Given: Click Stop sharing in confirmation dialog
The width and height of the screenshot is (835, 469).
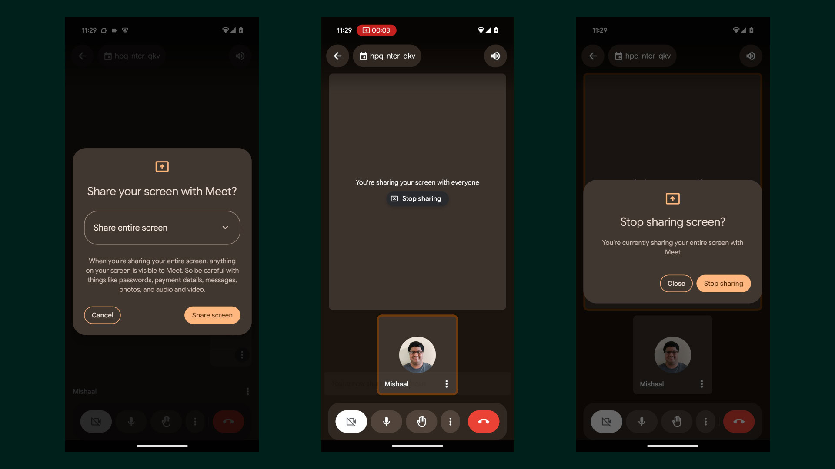Looking at the screenshot, I should [x=723, y=283].
